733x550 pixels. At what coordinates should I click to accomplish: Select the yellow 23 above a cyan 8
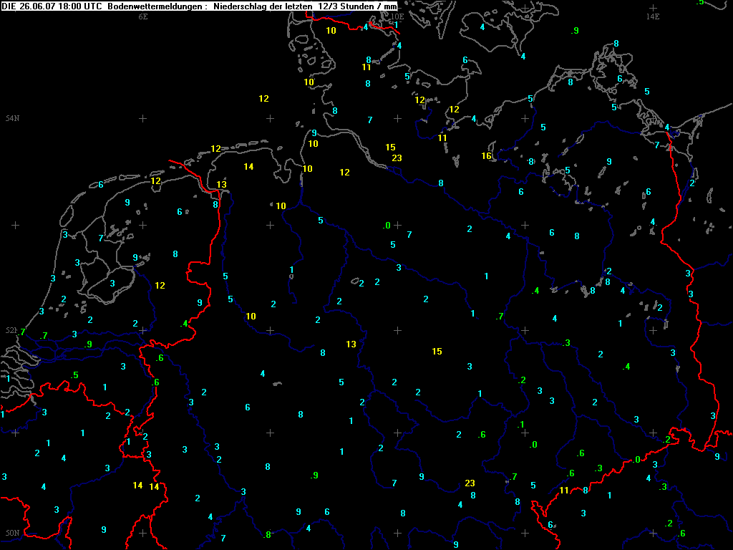(x=470, y=483)
